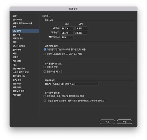Click the 취소 button

click(x=107, y=122)
